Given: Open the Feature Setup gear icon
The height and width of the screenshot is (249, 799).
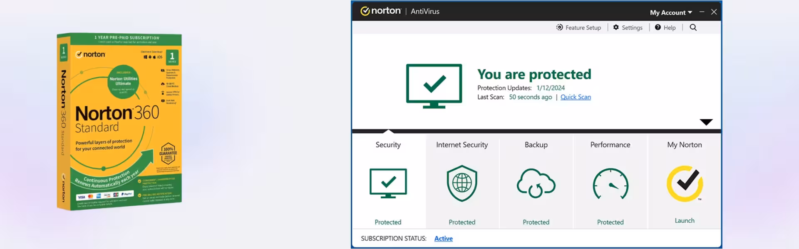Looking at the screenshot, I should (x=559, y=27).
